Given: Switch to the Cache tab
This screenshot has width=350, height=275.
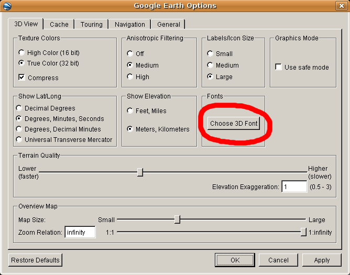Looking at the screenshot, I should 59,24.
